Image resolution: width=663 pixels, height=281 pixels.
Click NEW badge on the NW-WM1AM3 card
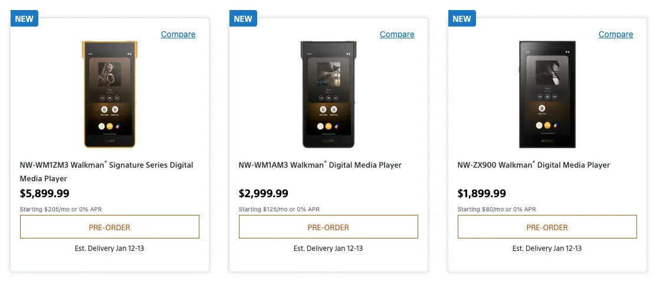click(x=243, y=19)
